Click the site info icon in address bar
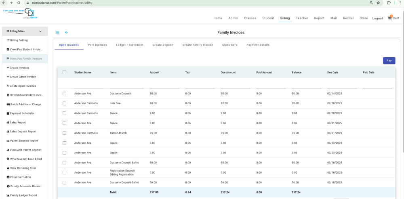This screenshot has height=199, width=404. pos(28,3)
